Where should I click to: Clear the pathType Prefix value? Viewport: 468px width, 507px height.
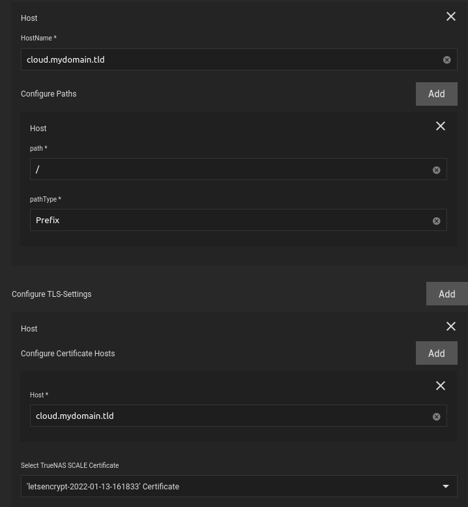pos(437,221)
